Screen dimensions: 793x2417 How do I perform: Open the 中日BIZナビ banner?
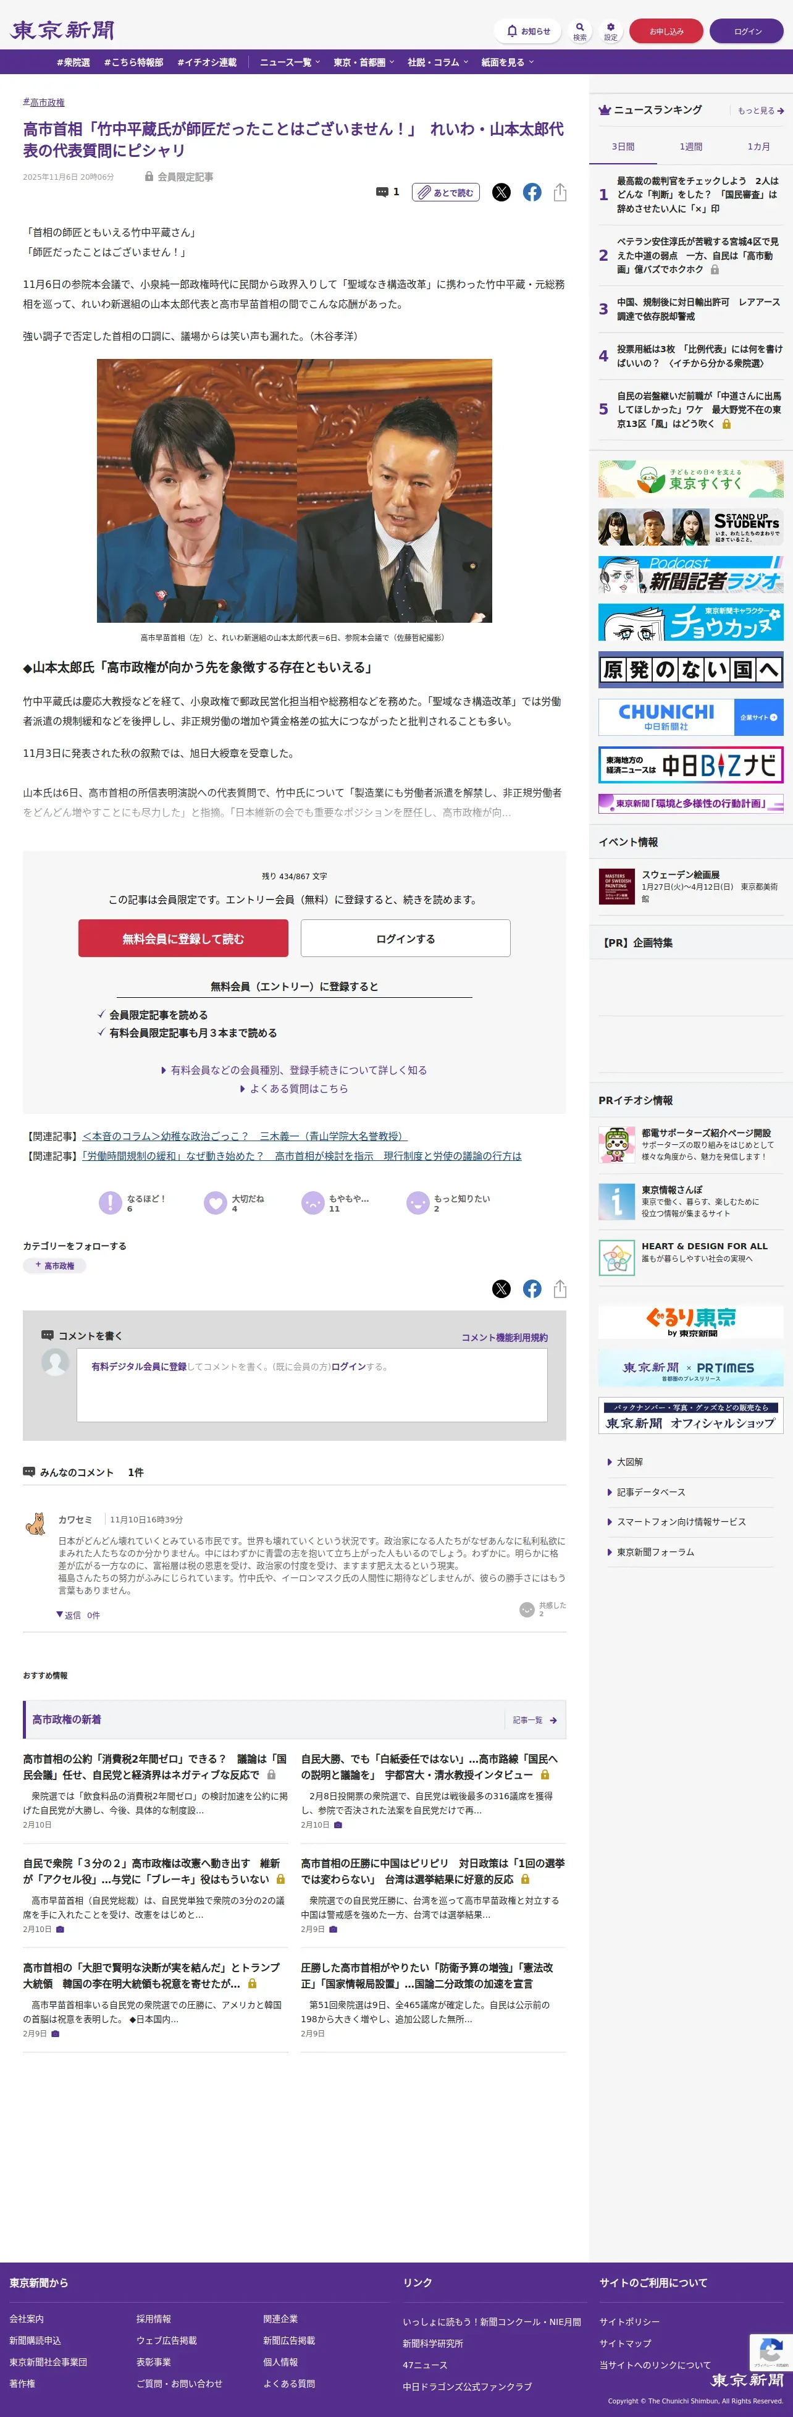point(690,765)
